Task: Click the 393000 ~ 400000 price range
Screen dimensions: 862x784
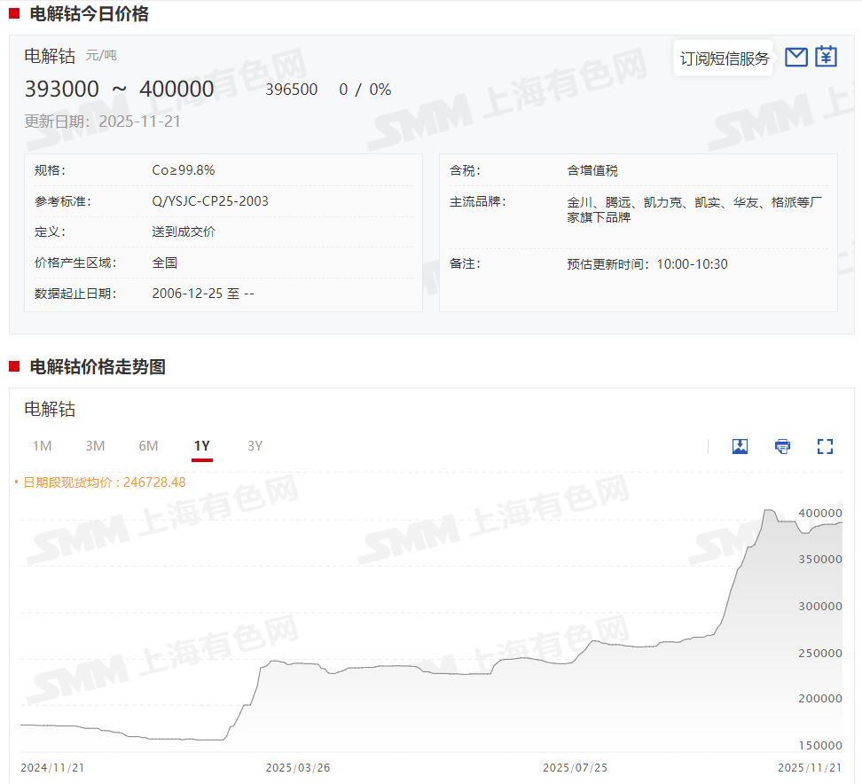Action: point(119,90)
